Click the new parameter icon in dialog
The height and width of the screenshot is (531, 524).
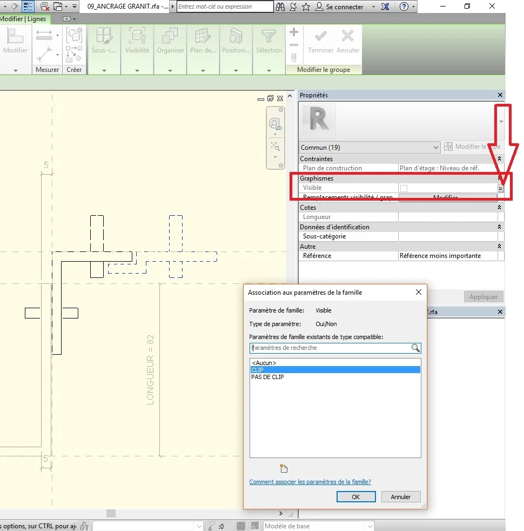pyautogui.click(x=284, y=468)
